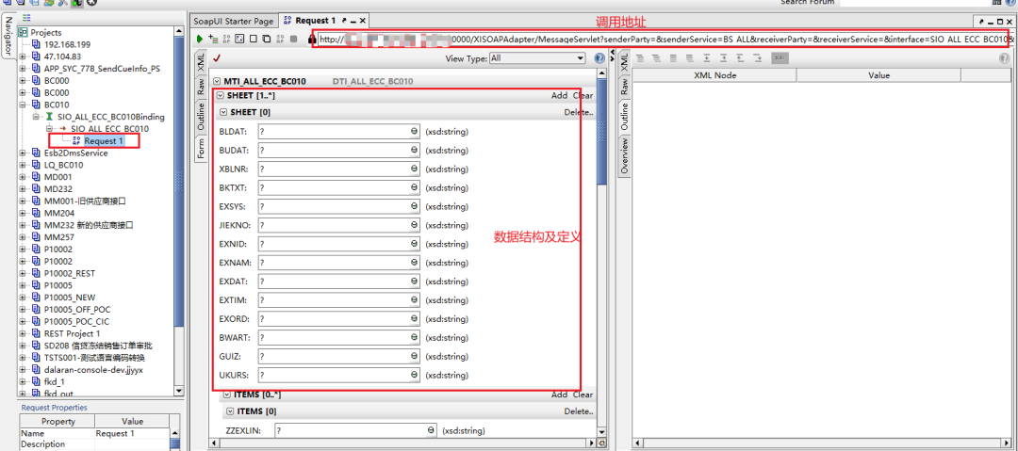This screenshot has height=451, width=1018.
Task: Click recreate default request icon in toolbar
Action: pyautogui.click(x=226, y=39)
